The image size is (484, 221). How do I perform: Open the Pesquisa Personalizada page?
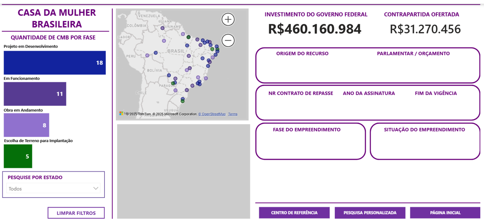coord(370,213)
